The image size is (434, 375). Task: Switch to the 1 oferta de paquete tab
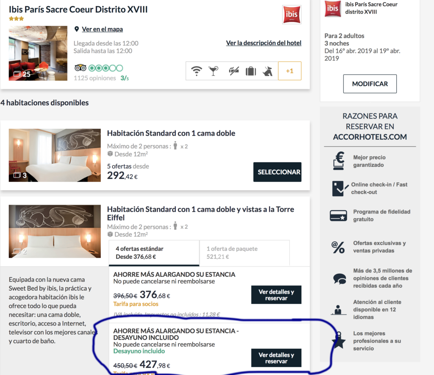pos(245,253)
